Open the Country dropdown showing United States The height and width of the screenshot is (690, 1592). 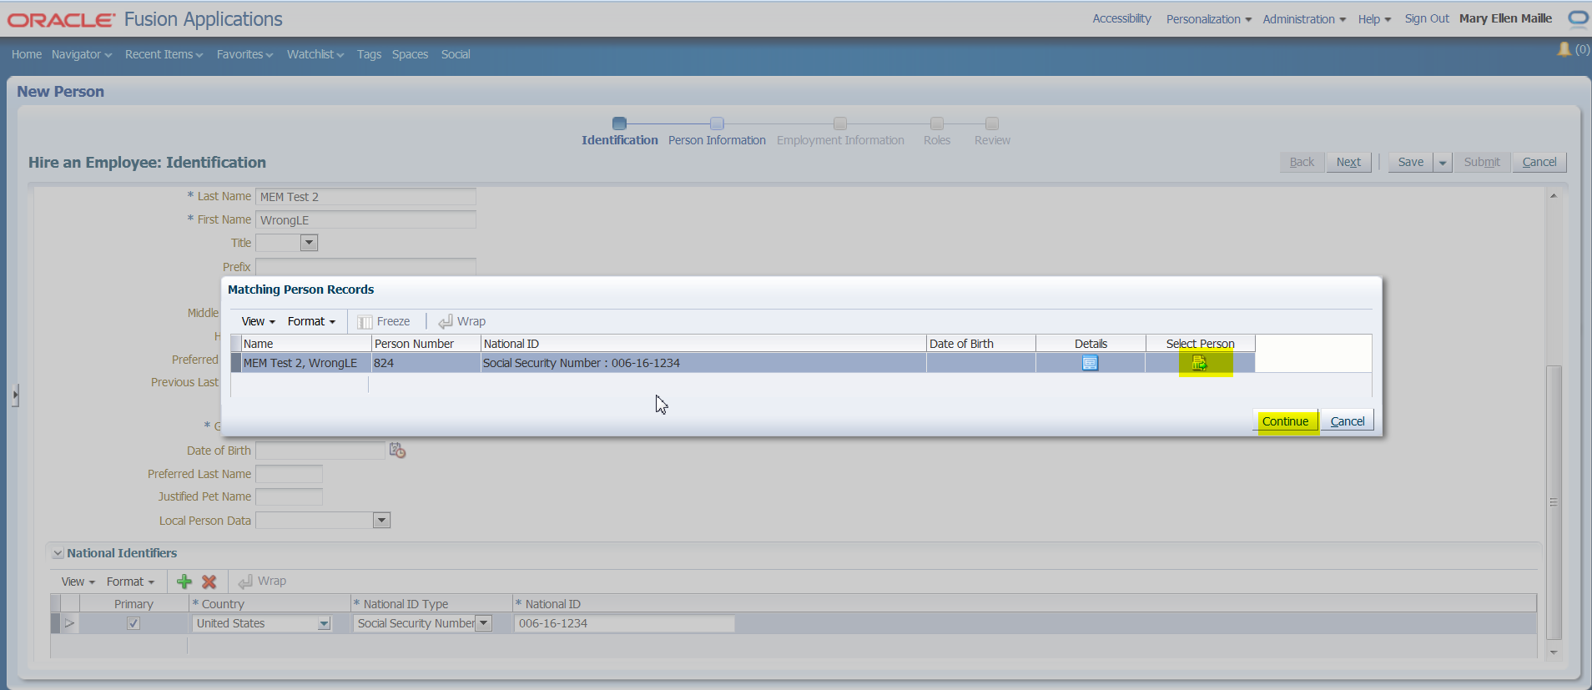324,624
